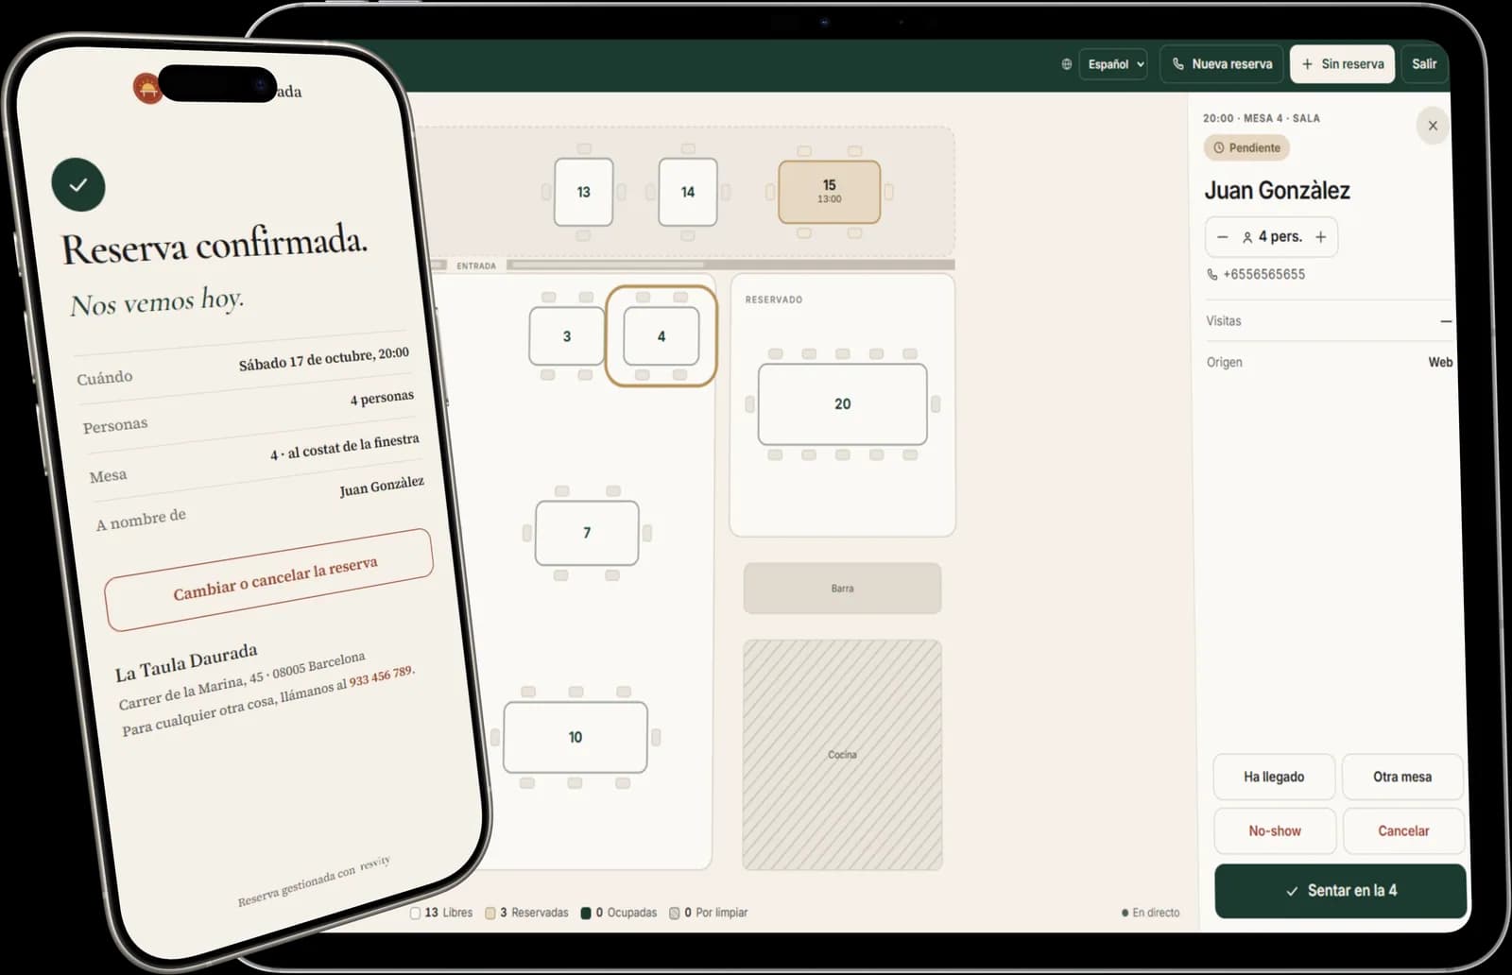The image size is (1512, 975).
Task: Select table 15 reserved at 13:00
Action: [829, 192]
